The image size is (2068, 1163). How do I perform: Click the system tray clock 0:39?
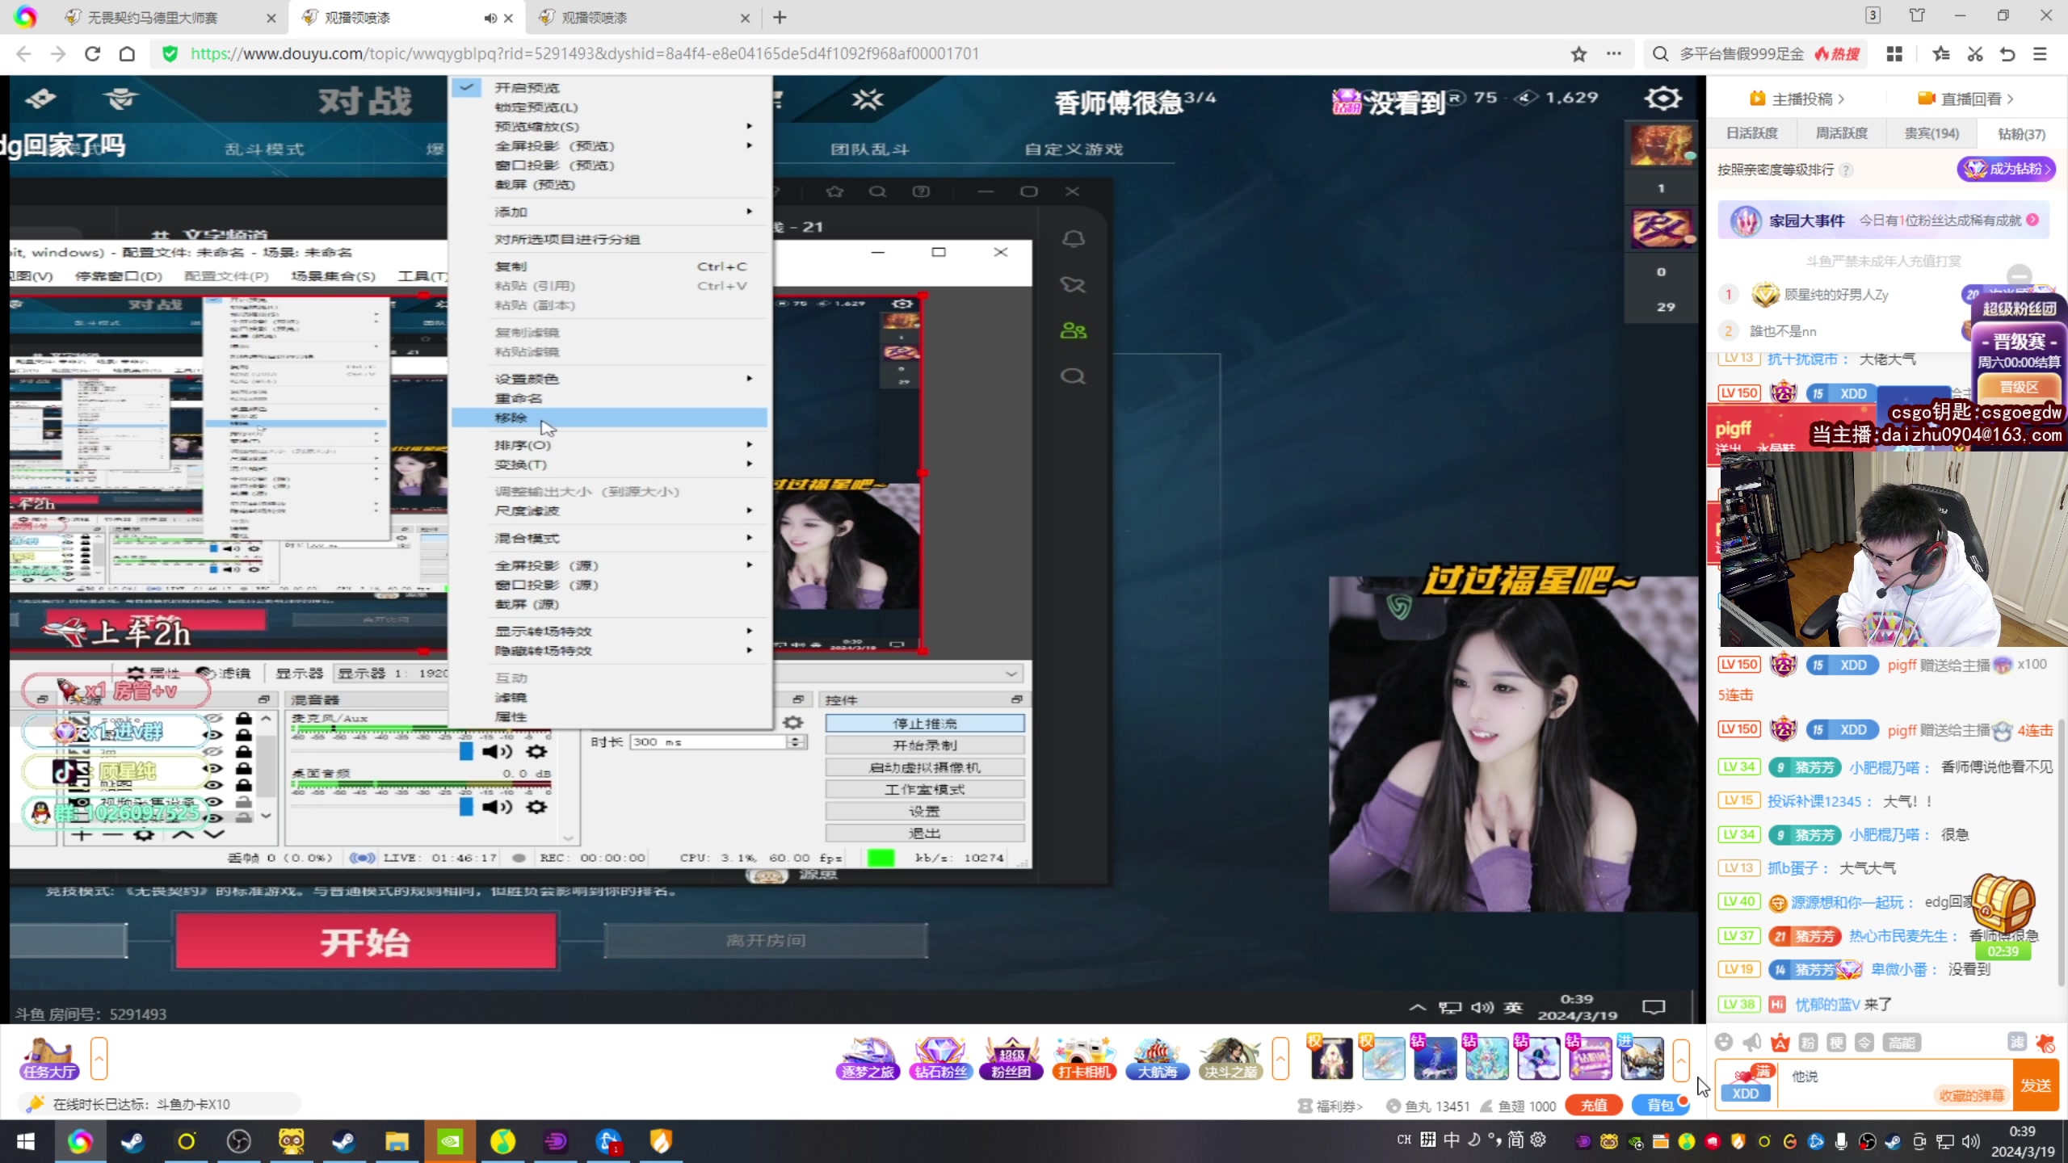2023,1140
